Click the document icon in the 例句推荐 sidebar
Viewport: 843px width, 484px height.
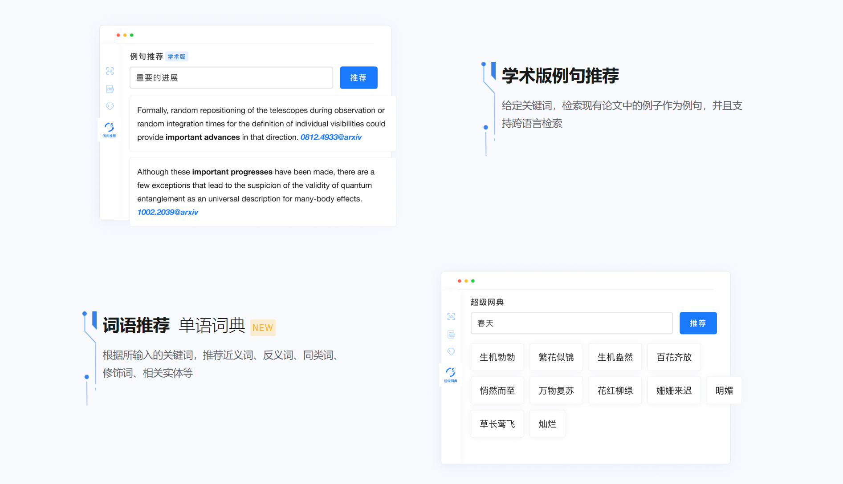pos(110,89)
